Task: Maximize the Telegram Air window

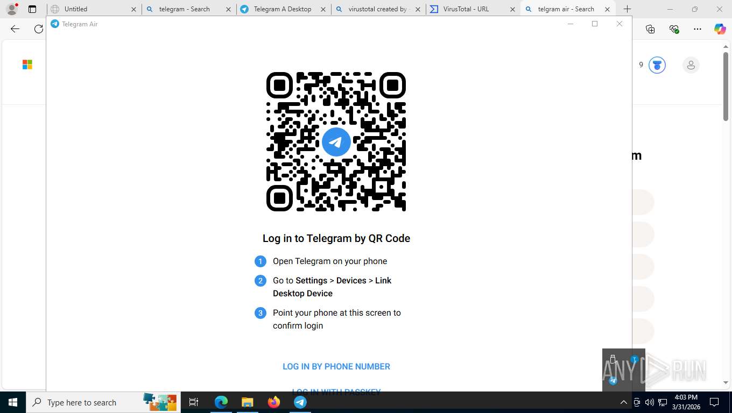Action: coord(595,24)
